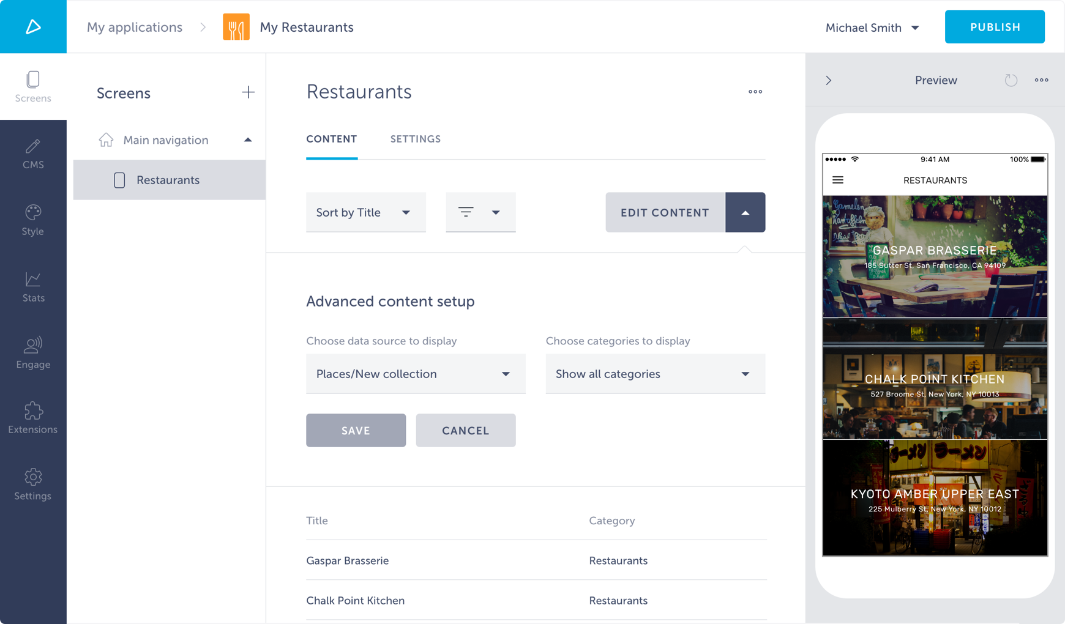Open the Sort by Title dropdown
1065x624 pixels.
click(x=365, y=212)
